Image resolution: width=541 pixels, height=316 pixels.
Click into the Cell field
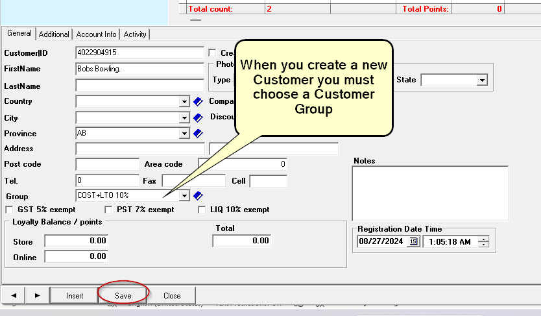tap(269, 181)
